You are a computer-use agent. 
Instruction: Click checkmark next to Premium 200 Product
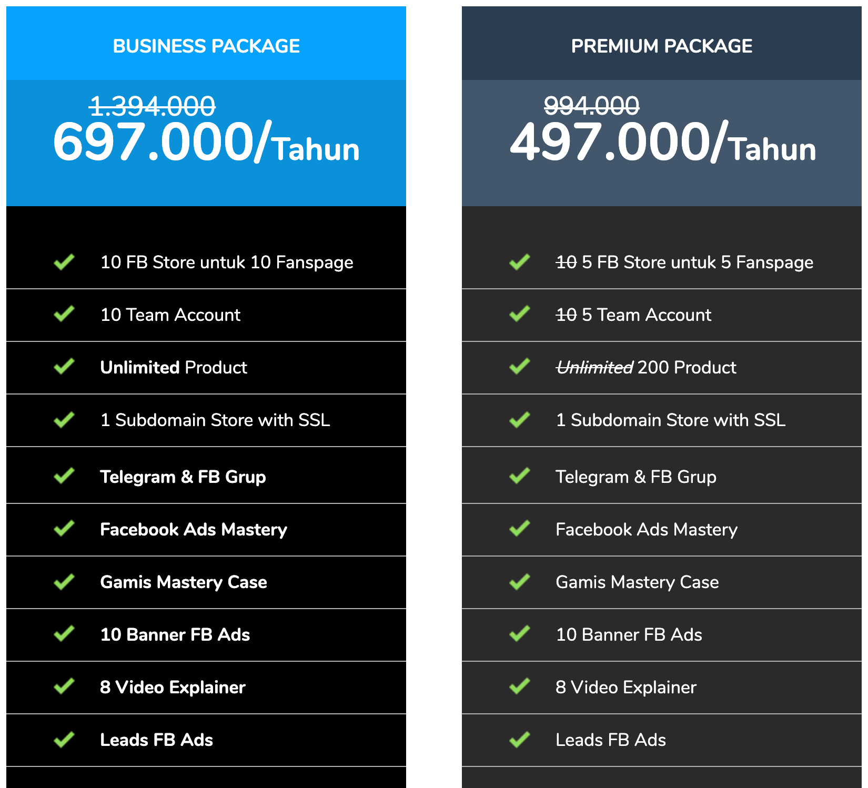coord(519,367)
